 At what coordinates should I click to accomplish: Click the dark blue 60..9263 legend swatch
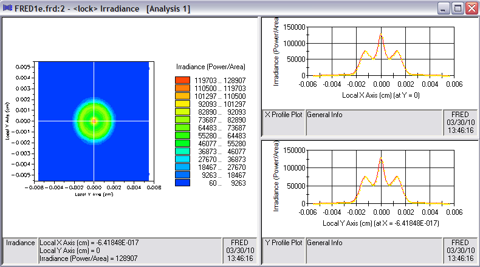coord(183,183)
